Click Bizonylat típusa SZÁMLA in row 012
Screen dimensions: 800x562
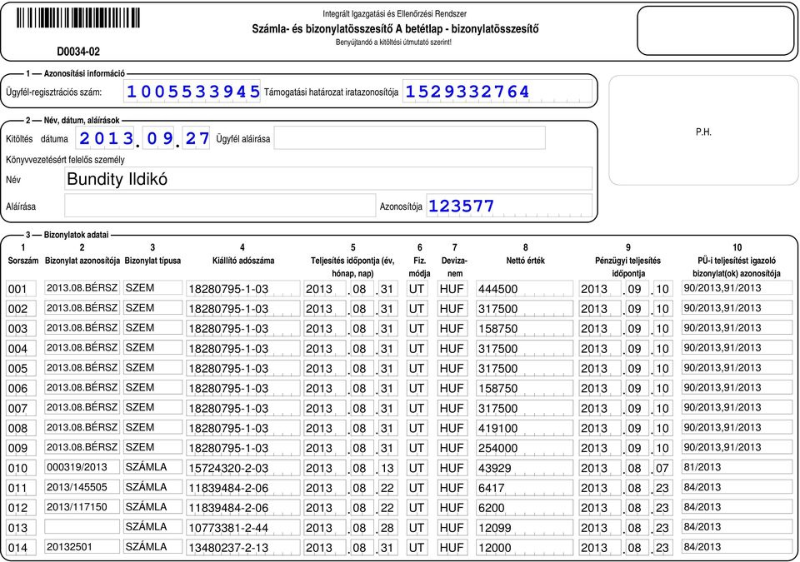coord(152,507)
